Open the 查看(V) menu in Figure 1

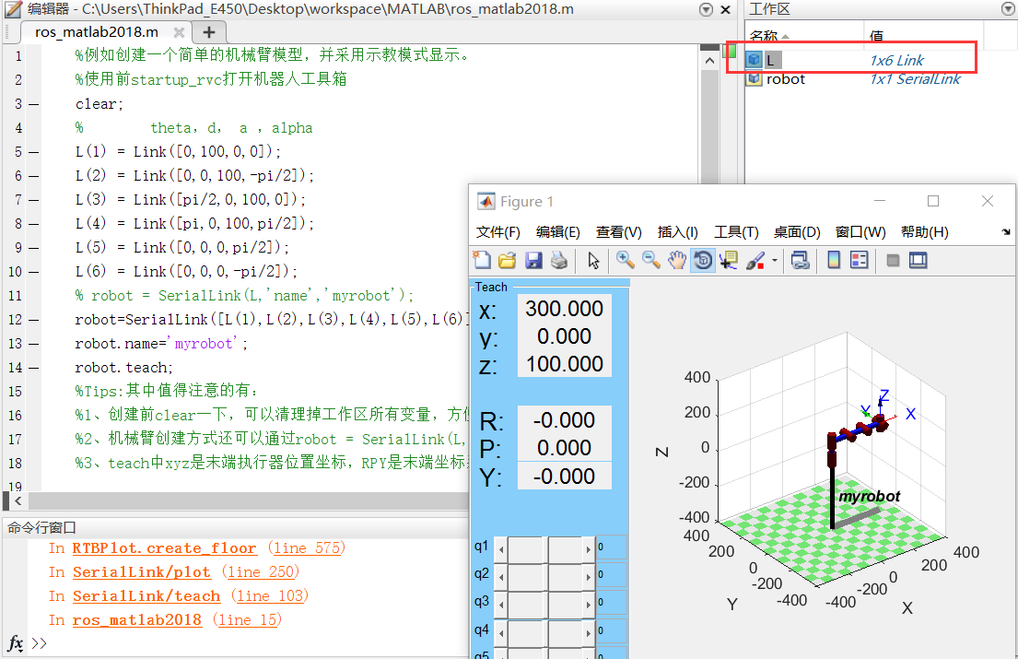pos(619,231)
